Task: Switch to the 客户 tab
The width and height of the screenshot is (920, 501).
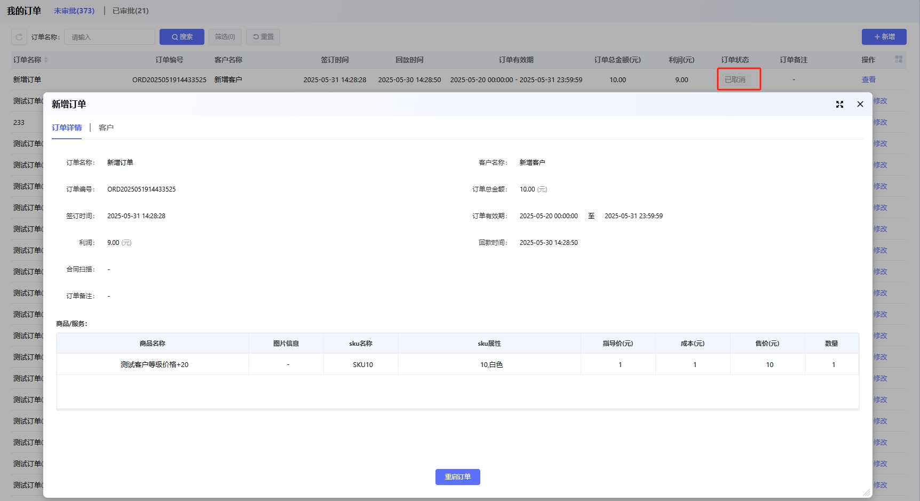Action: [106, 128]
